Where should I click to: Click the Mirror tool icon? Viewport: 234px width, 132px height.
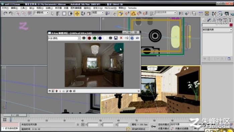181,14
